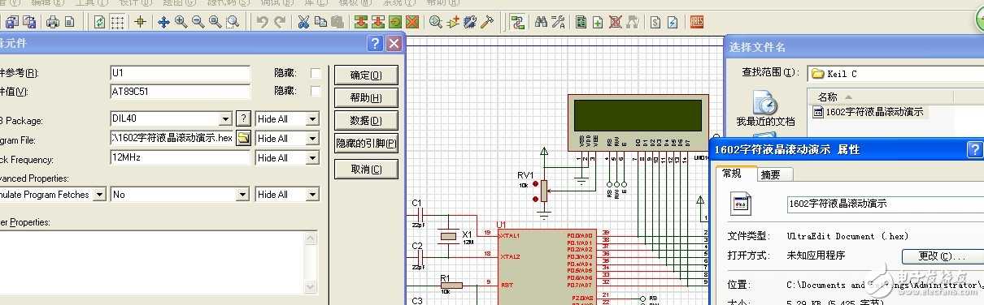984x305 pixels.
Task: Click the 12MHz clock frequency field
Action: pyautogui.click(x=180, y=157)
